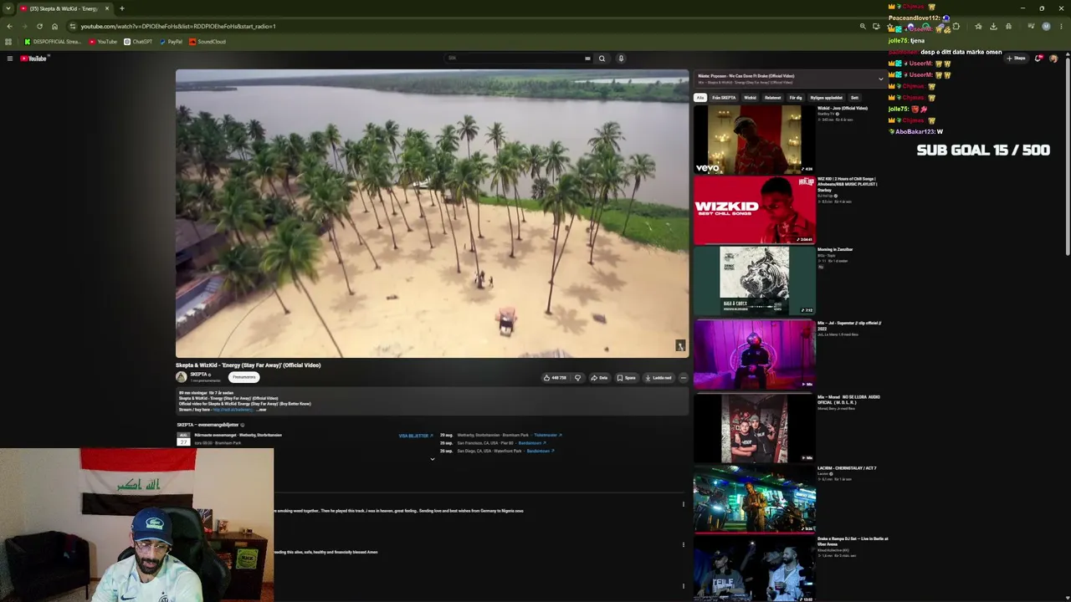
Task: Open the browser apps grid in bookmarks bar
Action: point(8,42)
